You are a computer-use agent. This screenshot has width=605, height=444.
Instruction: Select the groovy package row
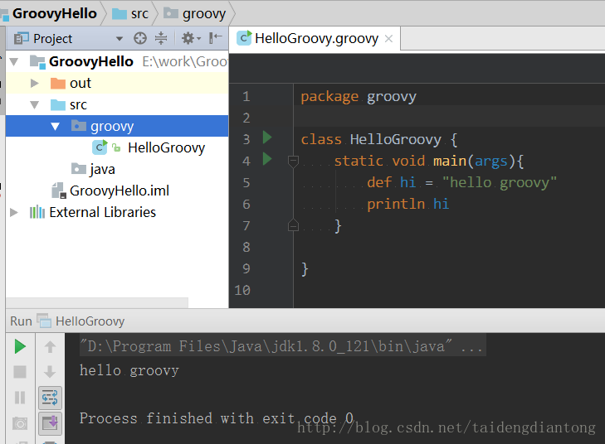click(117, 126)
